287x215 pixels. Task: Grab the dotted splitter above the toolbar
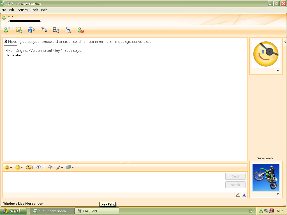pos(125,162)
